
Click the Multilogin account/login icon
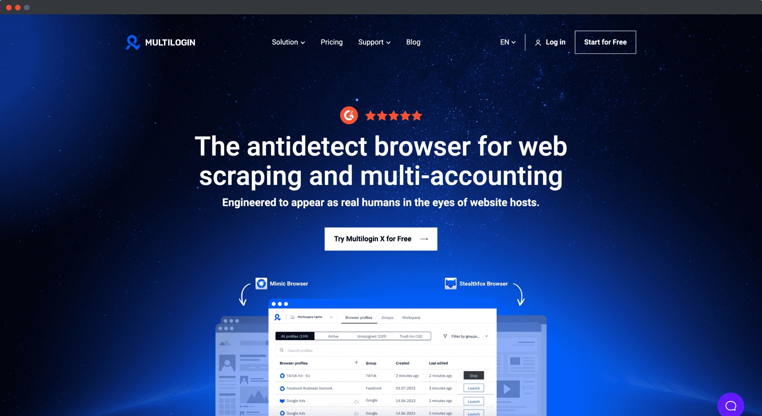[538, 43]
